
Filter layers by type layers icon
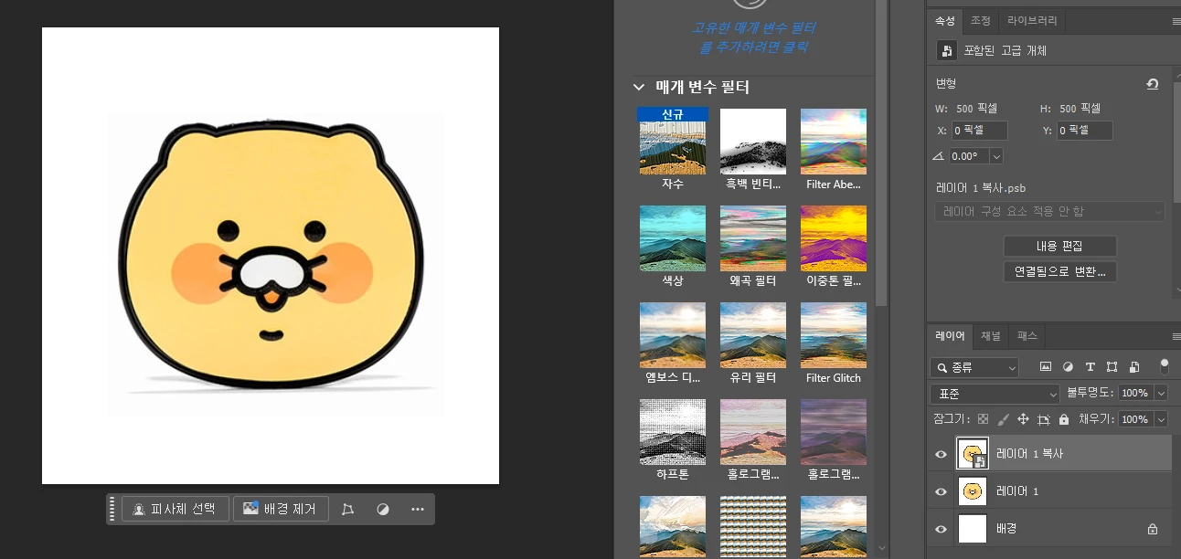point(1090,367)
